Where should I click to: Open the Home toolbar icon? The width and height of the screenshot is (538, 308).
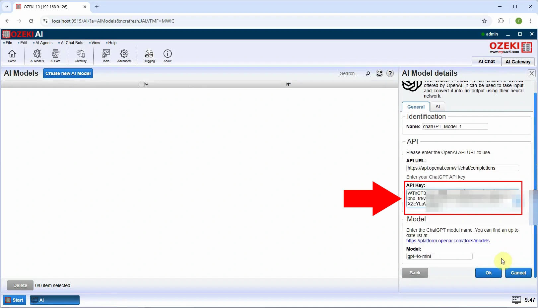12,56
